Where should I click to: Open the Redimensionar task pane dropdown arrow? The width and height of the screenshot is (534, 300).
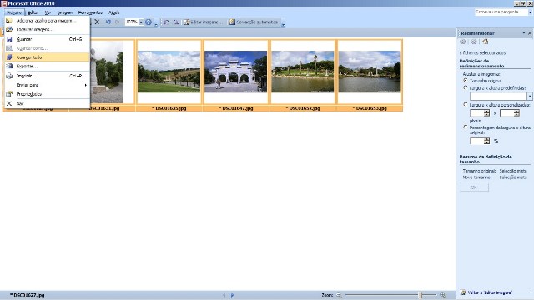(524, 33)
